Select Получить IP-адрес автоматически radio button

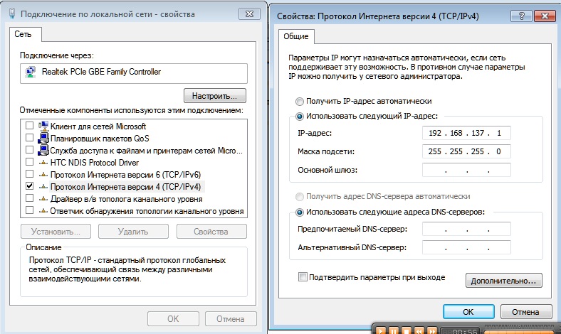[300, 102]
